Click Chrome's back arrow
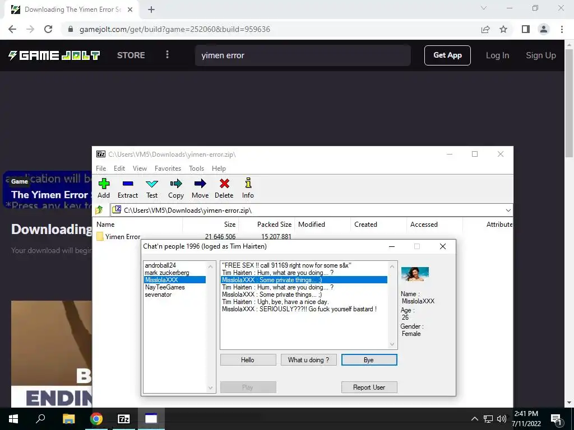574x430 pixels. pyautogui.click(x=12, y=29)
